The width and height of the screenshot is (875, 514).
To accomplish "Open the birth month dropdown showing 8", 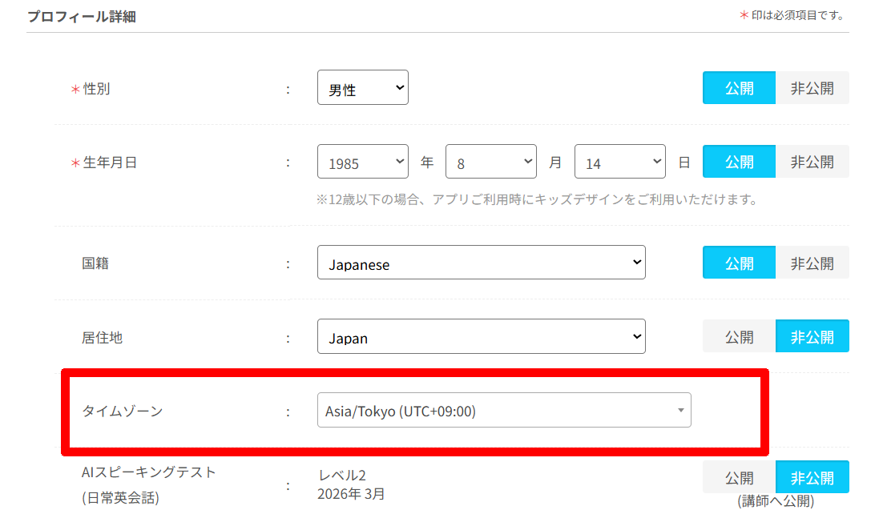I will (x=490, y=162).
